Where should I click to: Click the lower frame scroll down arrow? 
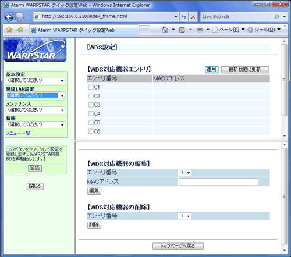click(x=285, y=251)
